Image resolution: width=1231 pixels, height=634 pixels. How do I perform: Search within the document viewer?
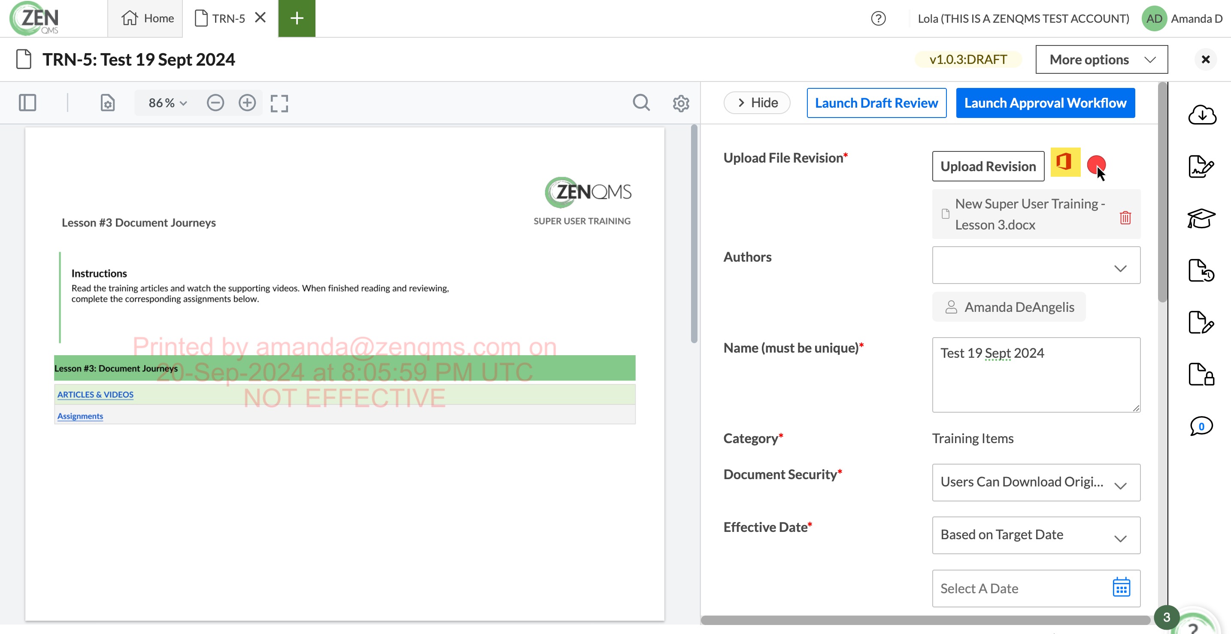pyautogui.click(x=641, y=103)
